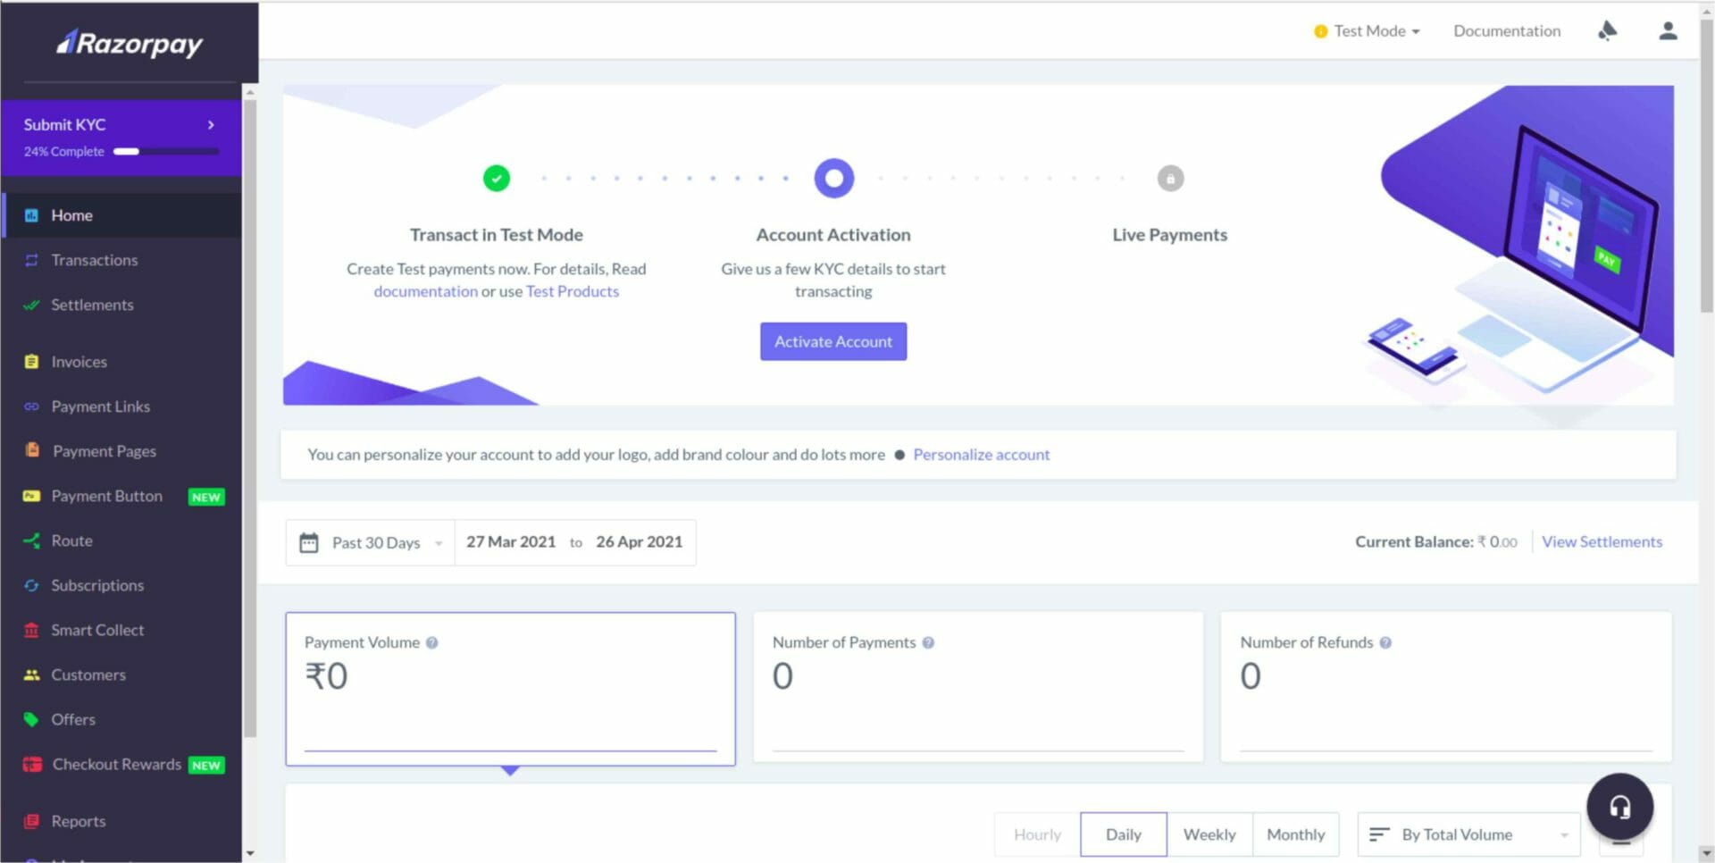Click the KYC 24% complete progress bar
Viewport: 1715px width, 863px height.
(166, 151)
